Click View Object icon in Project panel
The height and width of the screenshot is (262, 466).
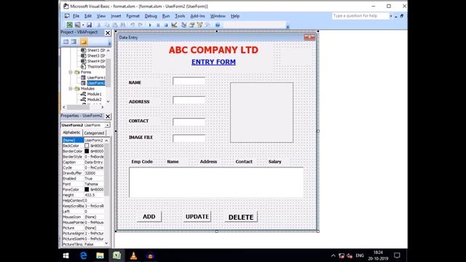tap(74, 41)
